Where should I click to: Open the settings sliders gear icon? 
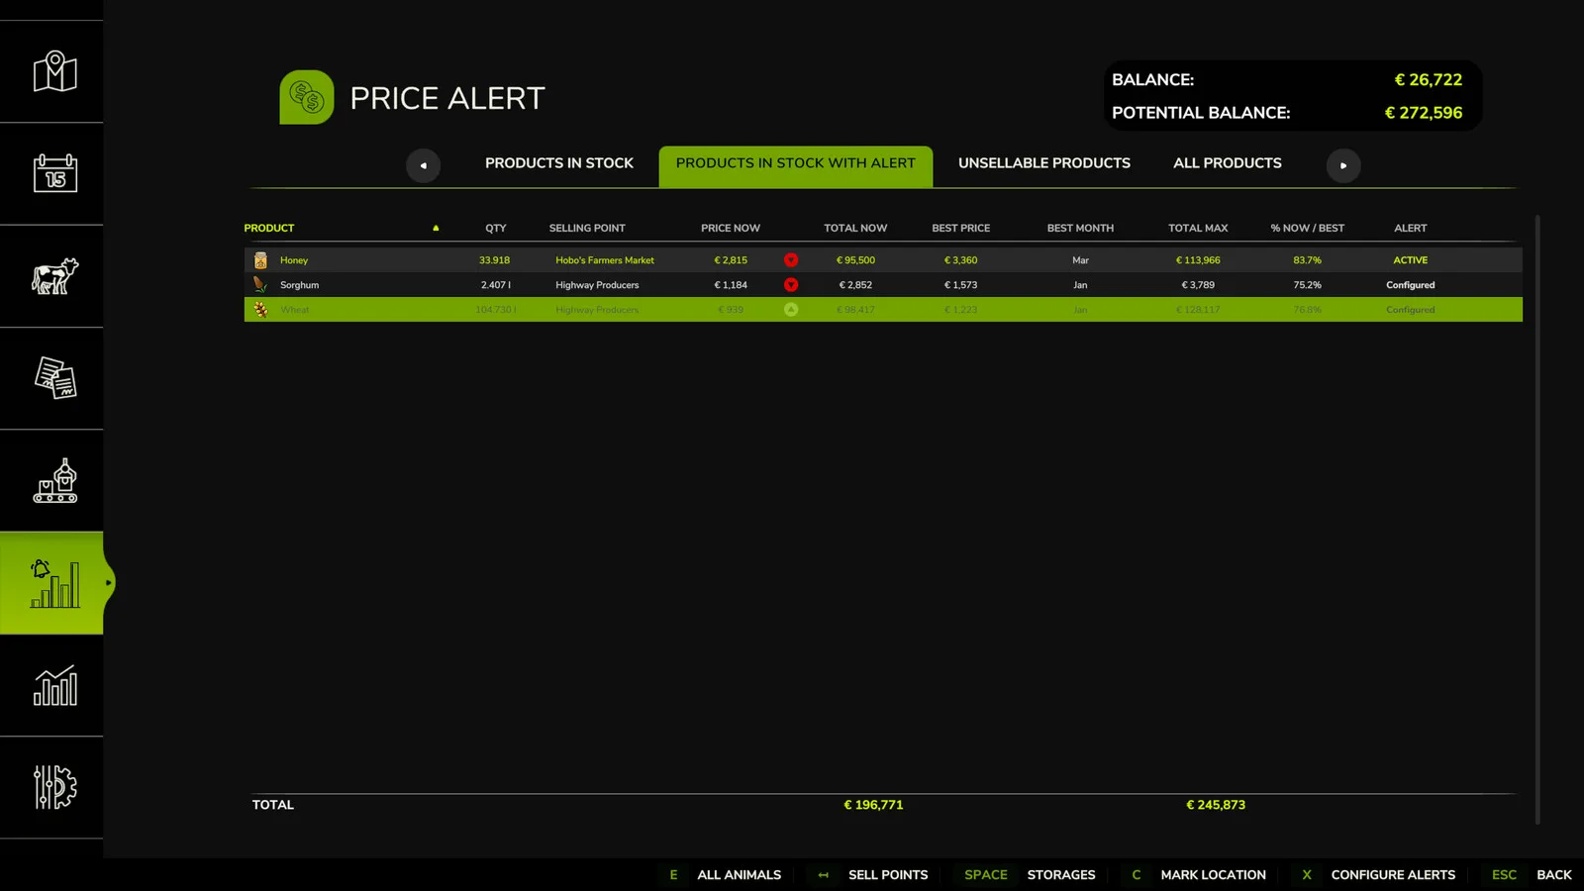[54, 787]
